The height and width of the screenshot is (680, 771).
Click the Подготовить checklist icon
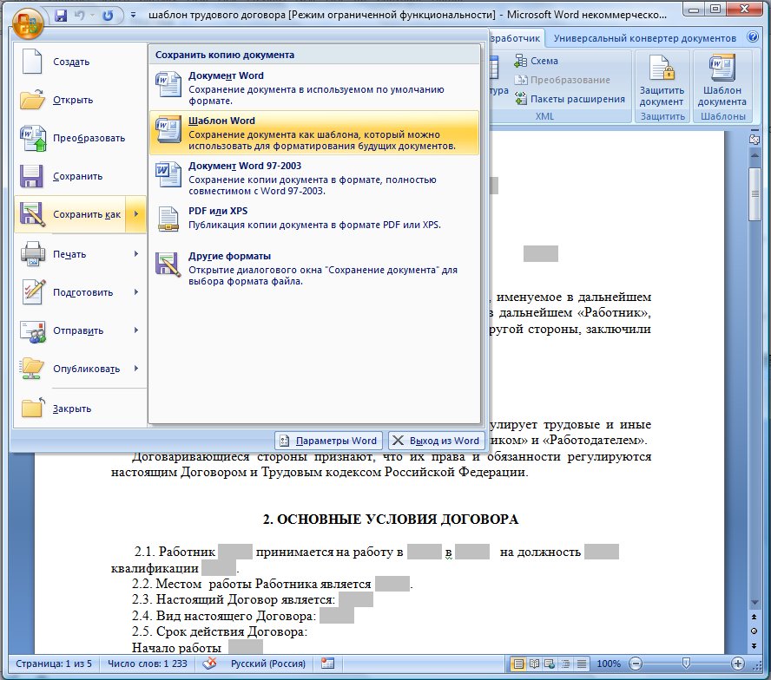[x=33, y=291]
